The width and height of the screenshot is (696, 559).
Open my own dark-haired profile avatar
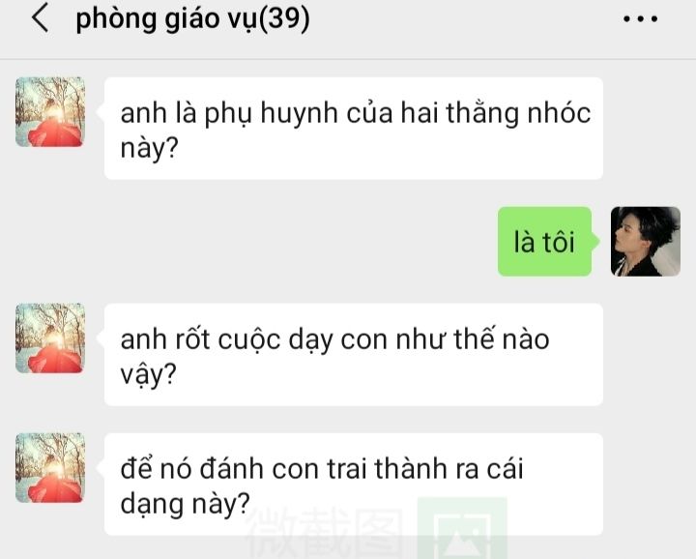click(x=646, y=241)
